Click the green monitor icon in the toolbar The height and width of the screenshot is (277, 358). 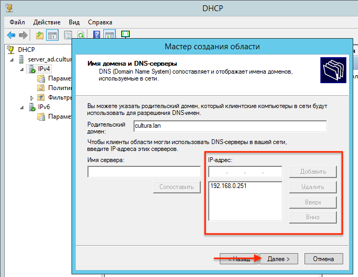tap(125, 34)
